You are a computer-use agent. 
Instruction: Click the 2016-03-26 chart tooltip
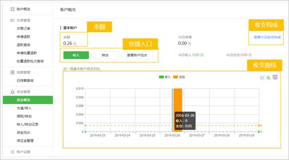185,121
